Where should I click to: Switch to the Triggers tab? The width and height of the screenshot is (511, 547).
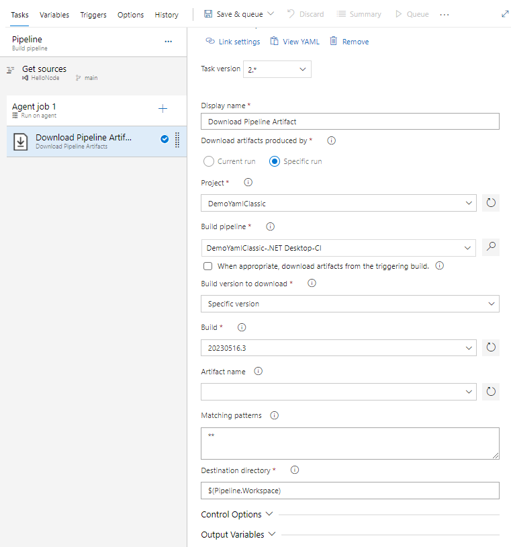point(93,14)
